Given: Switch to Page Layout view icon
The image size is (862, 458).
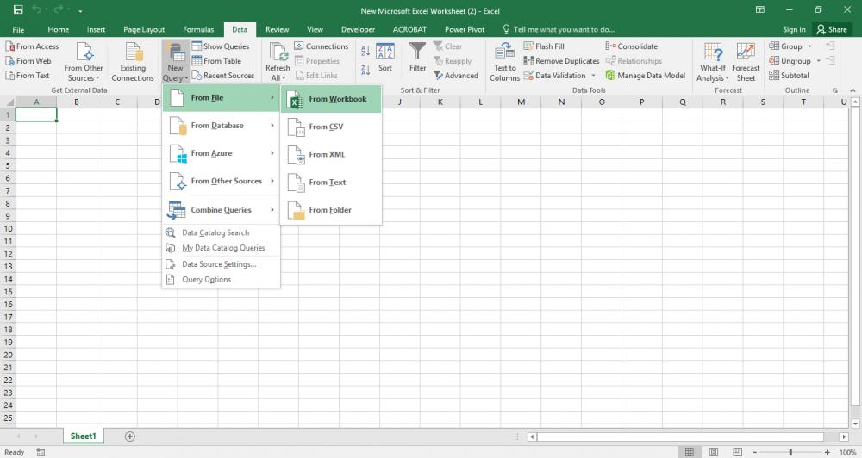Looking at the screenshot, I should [x=713, y=452].
